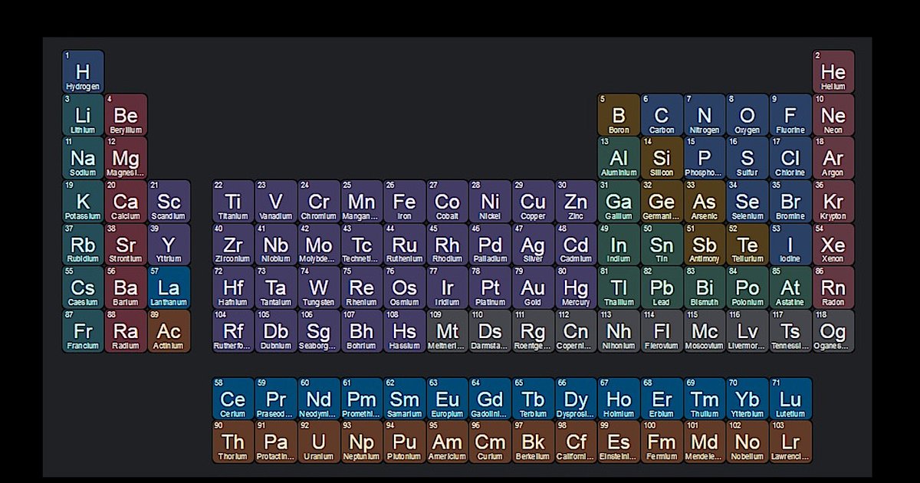
Task: Click the Titanium (Ti) tile
Action: tap(233, 202)
